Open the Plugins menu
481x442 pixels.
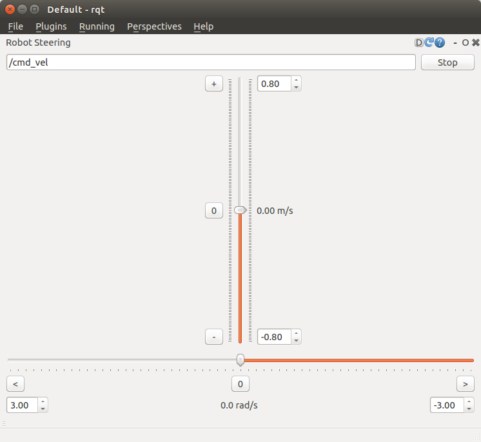click(x=51, y=26)
